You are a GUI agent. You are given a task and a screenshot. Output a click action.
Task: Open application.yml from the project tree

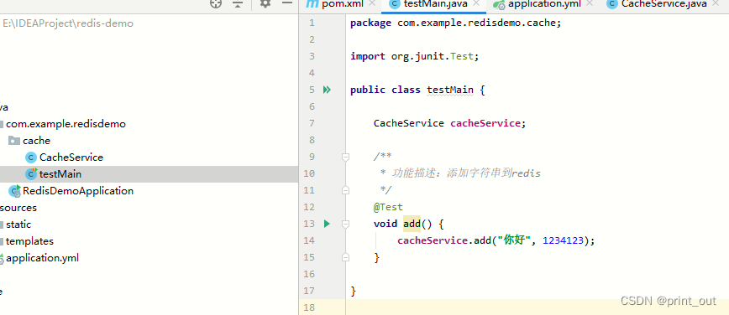coord(42,258)
